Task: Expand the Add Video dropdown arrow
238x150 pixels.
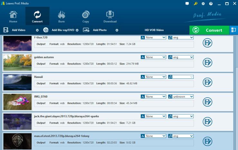Action: tap(37, 30)
